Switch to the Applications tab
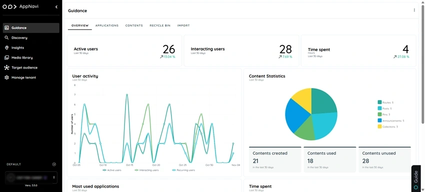The width and height of the screenshot is (425, 192). 107,25
